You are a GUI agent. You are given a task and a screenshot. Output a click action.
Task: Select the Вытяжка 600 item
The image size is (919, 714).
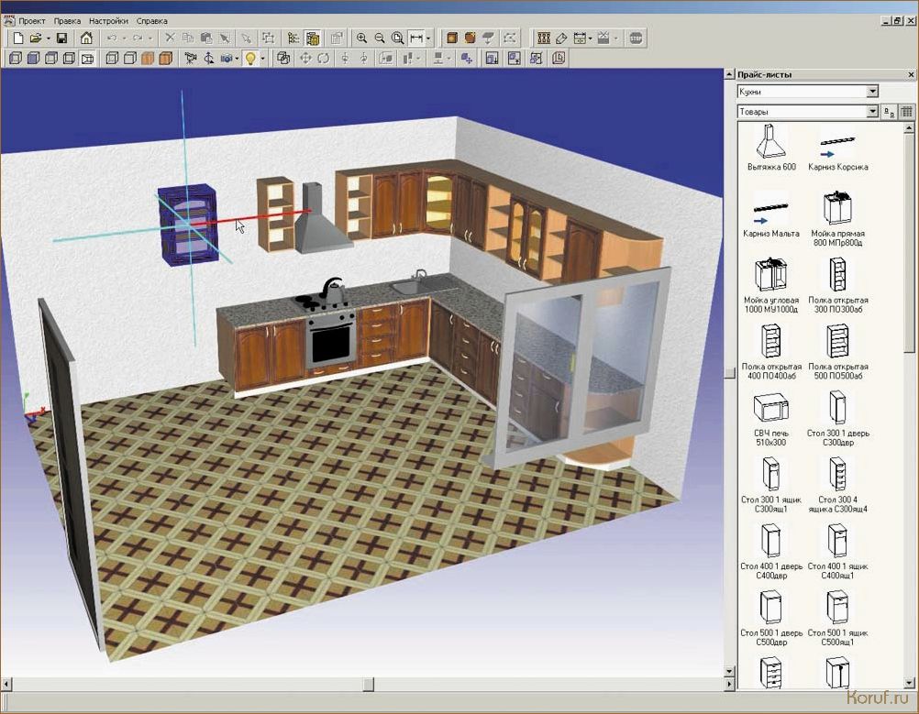pyautogui.click(x=771, y=147)
